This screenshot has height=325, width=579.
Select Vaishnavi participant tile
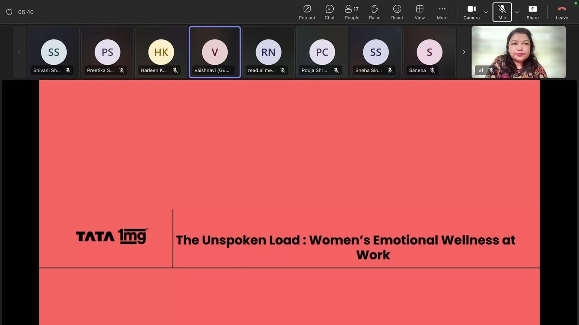point(215,52)
